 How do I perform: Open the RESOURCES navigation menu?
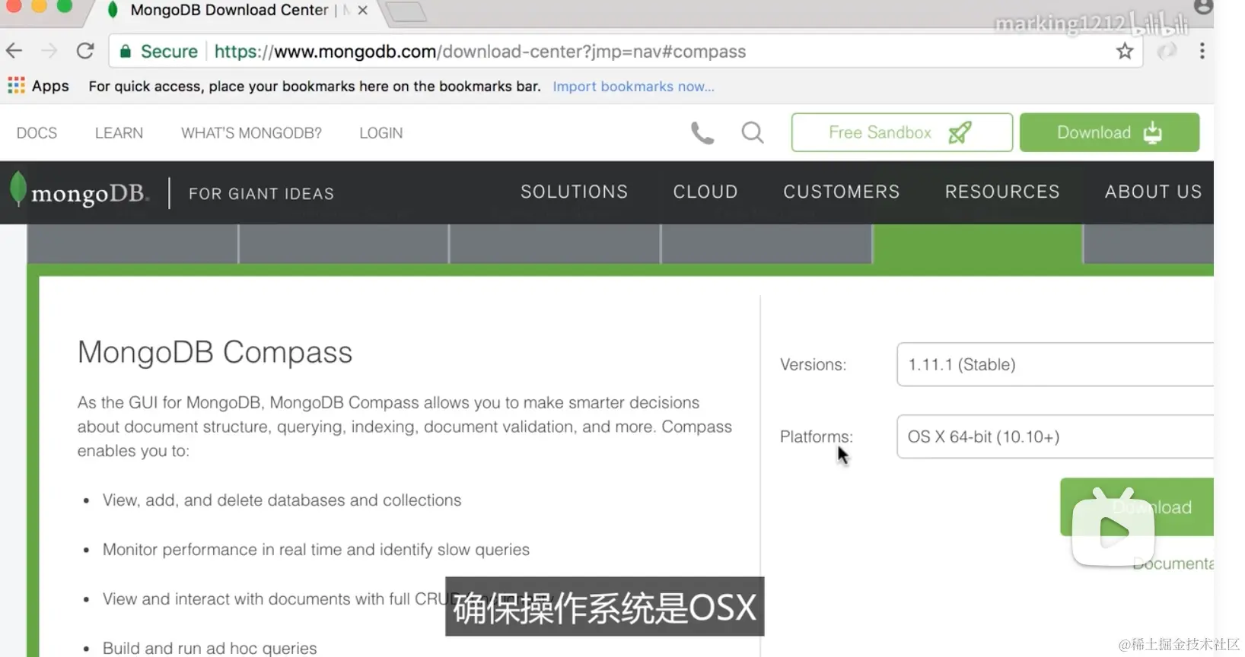(x=1002, y=192)
